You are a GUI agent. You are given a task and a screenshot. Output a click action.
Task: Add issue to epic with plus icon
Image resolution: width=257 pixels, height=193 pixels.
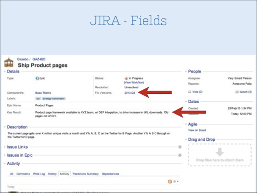180,155
